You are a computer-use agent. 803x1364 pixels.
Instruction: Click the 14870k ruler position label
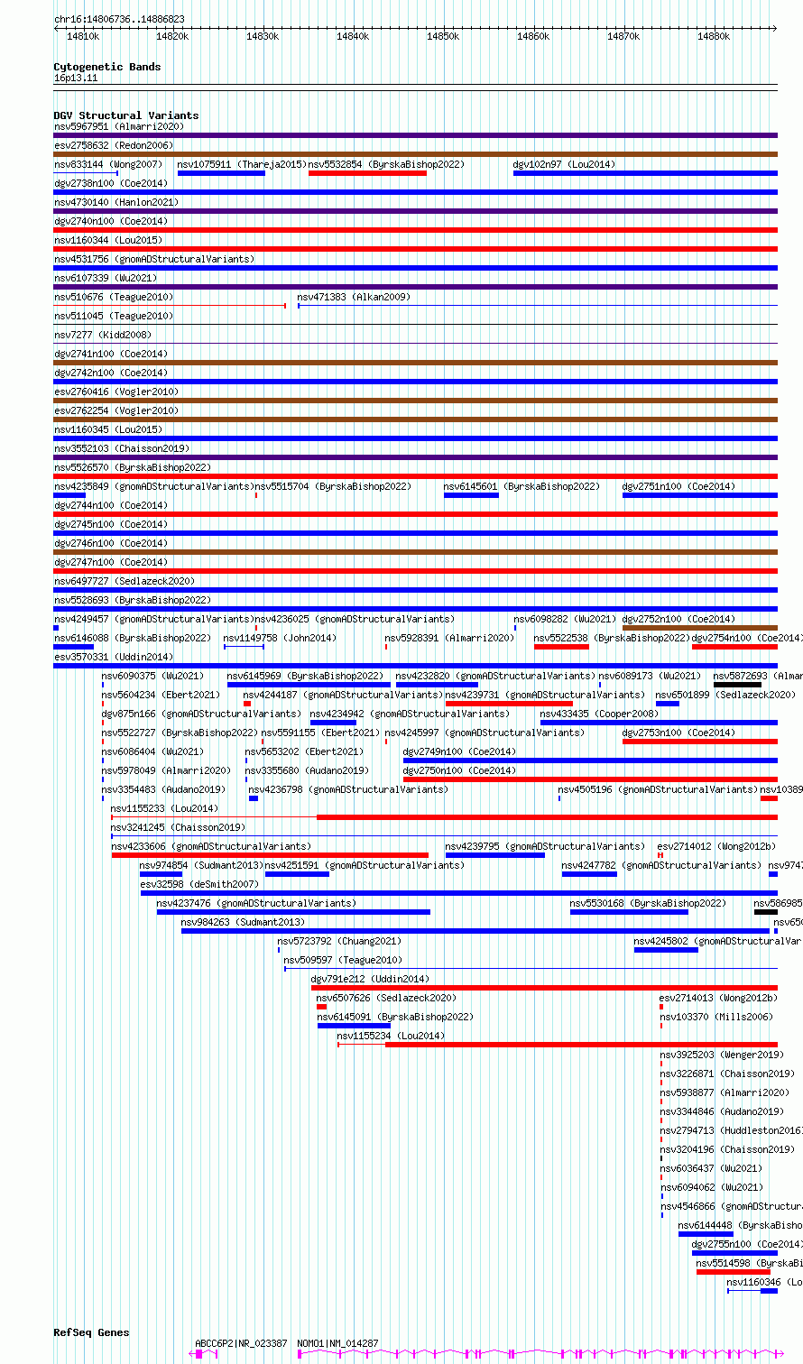click(x=623, y=36)
